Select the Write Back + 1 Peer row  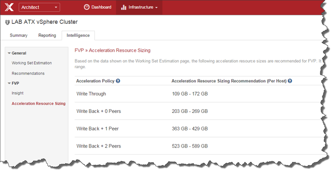pyautogui.click(x=198, y=129)
